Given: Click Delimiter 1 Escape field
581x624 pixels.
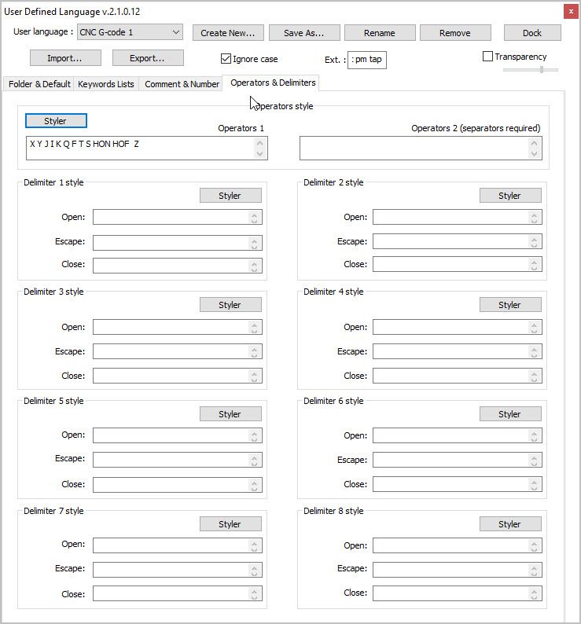Looking at the screenshot, I should [177, 243].
